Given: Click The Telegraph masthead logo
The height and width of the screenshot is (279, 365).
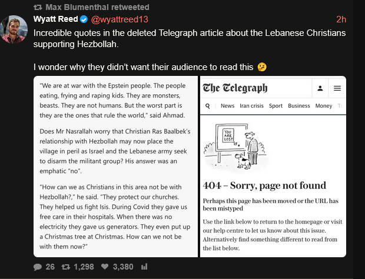Looking at the screenshot, I should 235,88.
